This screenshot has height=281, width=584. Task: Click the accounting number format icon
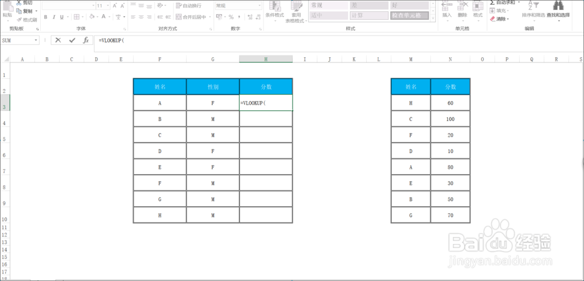[220, 17]
